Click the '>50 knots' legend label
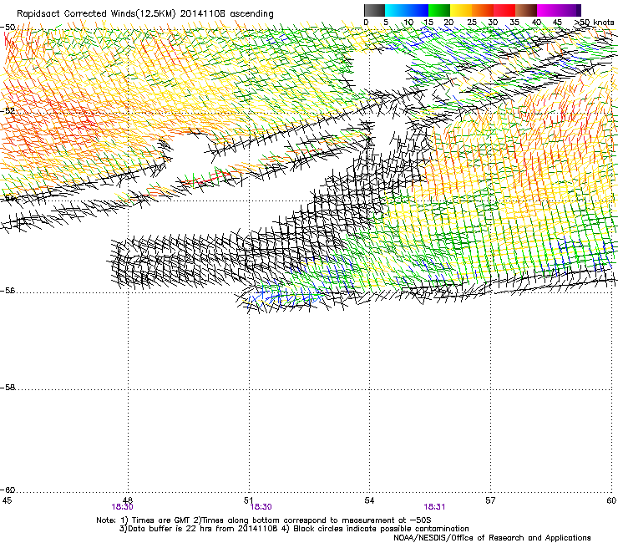Screen dimensions: 618x543 click(594, 23)
